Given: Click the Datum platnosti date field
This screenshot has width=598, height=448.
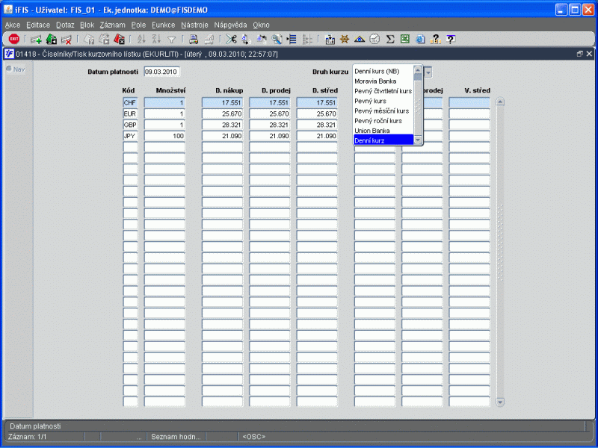Looking at the screenshot, I should pos(162,72).
